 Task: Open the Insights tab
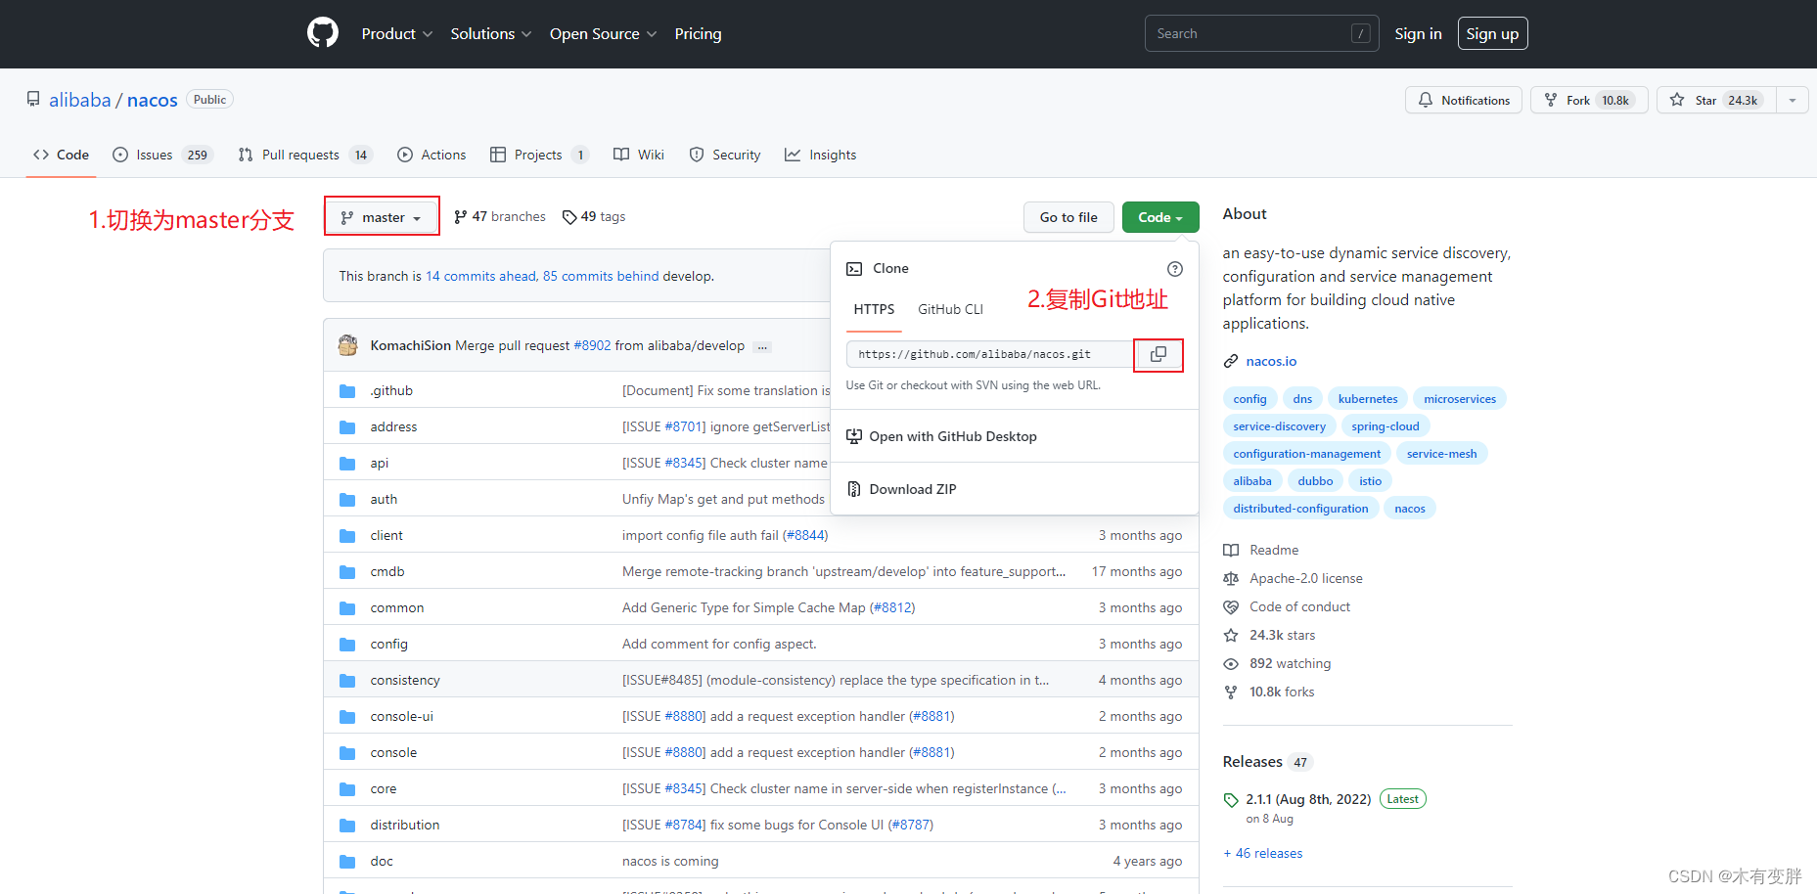[820, 155]
